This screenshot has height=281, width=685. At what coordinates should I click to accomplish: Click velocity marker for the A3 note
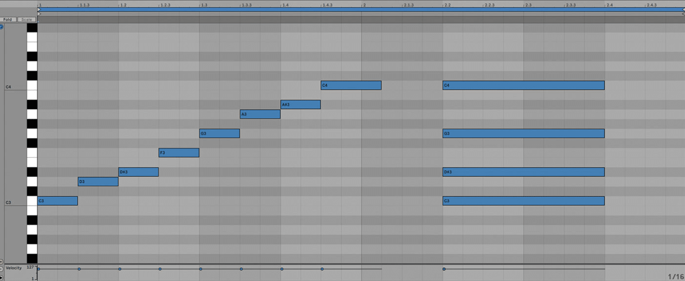(x=241, y=269)
